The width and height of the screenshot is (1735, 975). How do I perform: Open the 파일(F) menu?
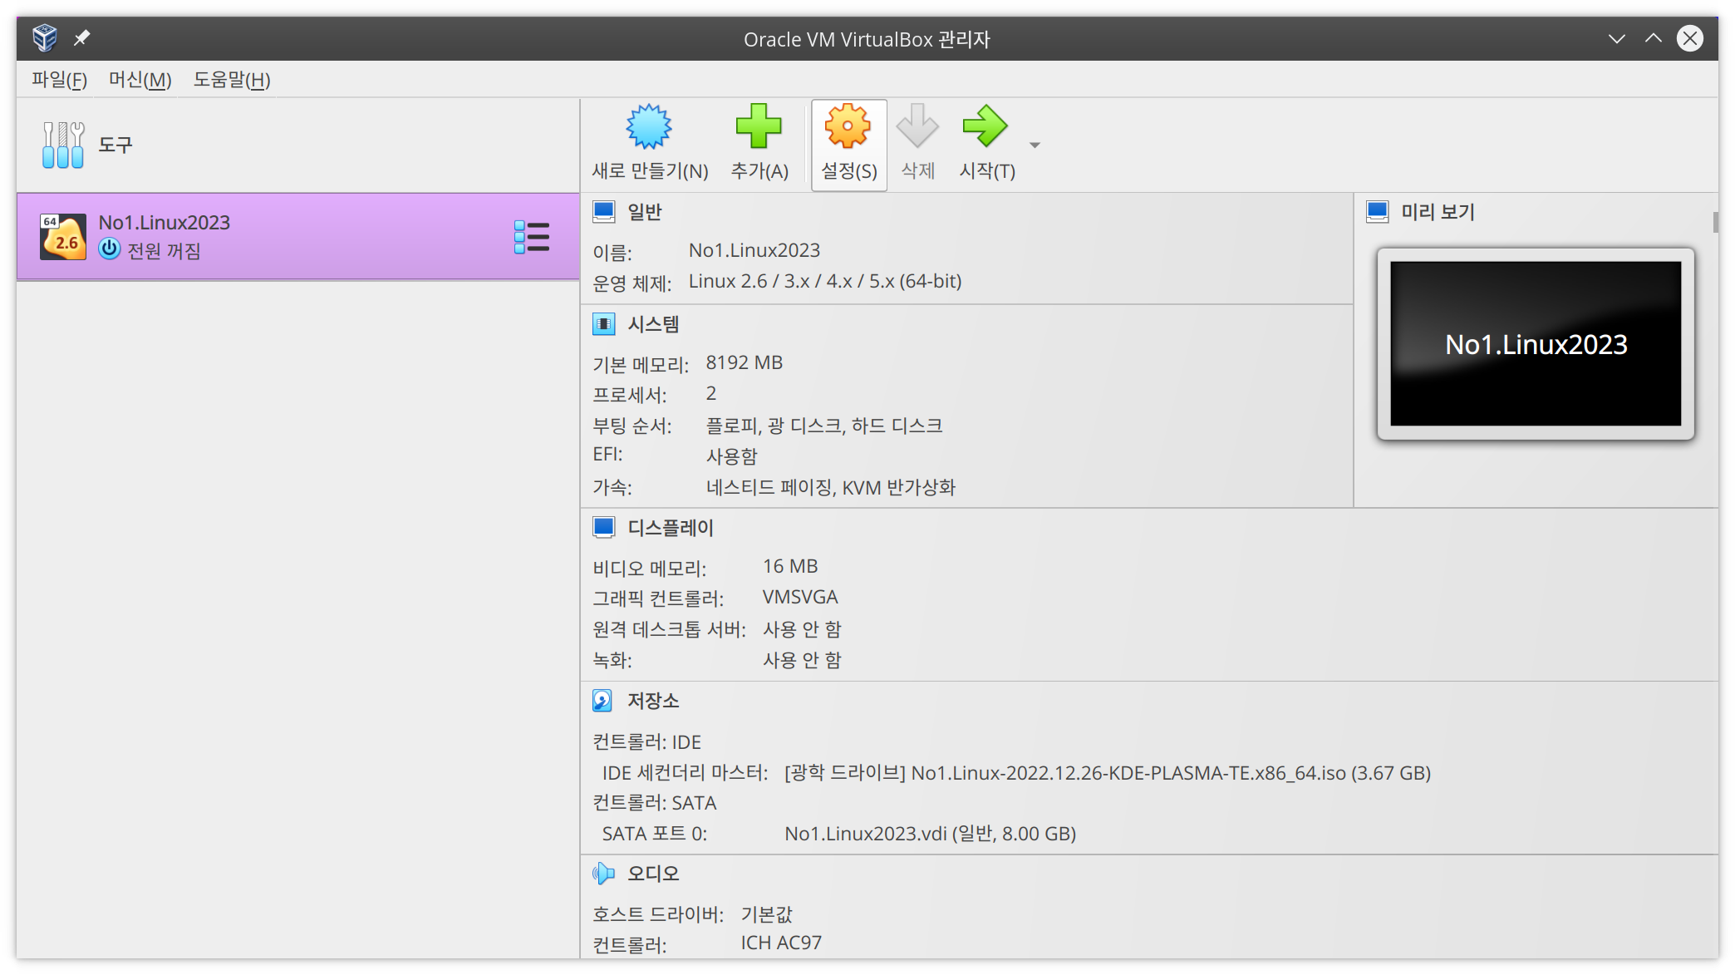click(x=59, y=80)
